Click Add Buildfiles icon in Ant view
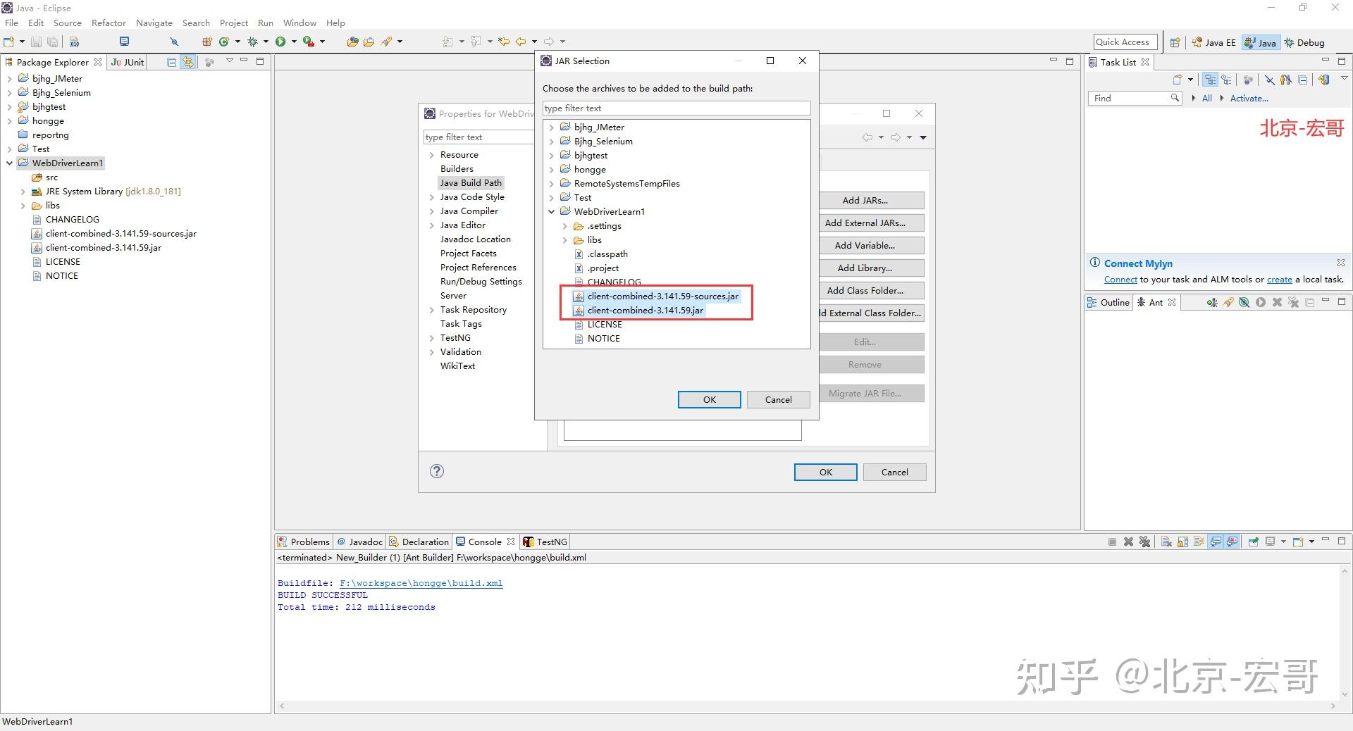This screenshot has width=1353, height=731. 1211,302
